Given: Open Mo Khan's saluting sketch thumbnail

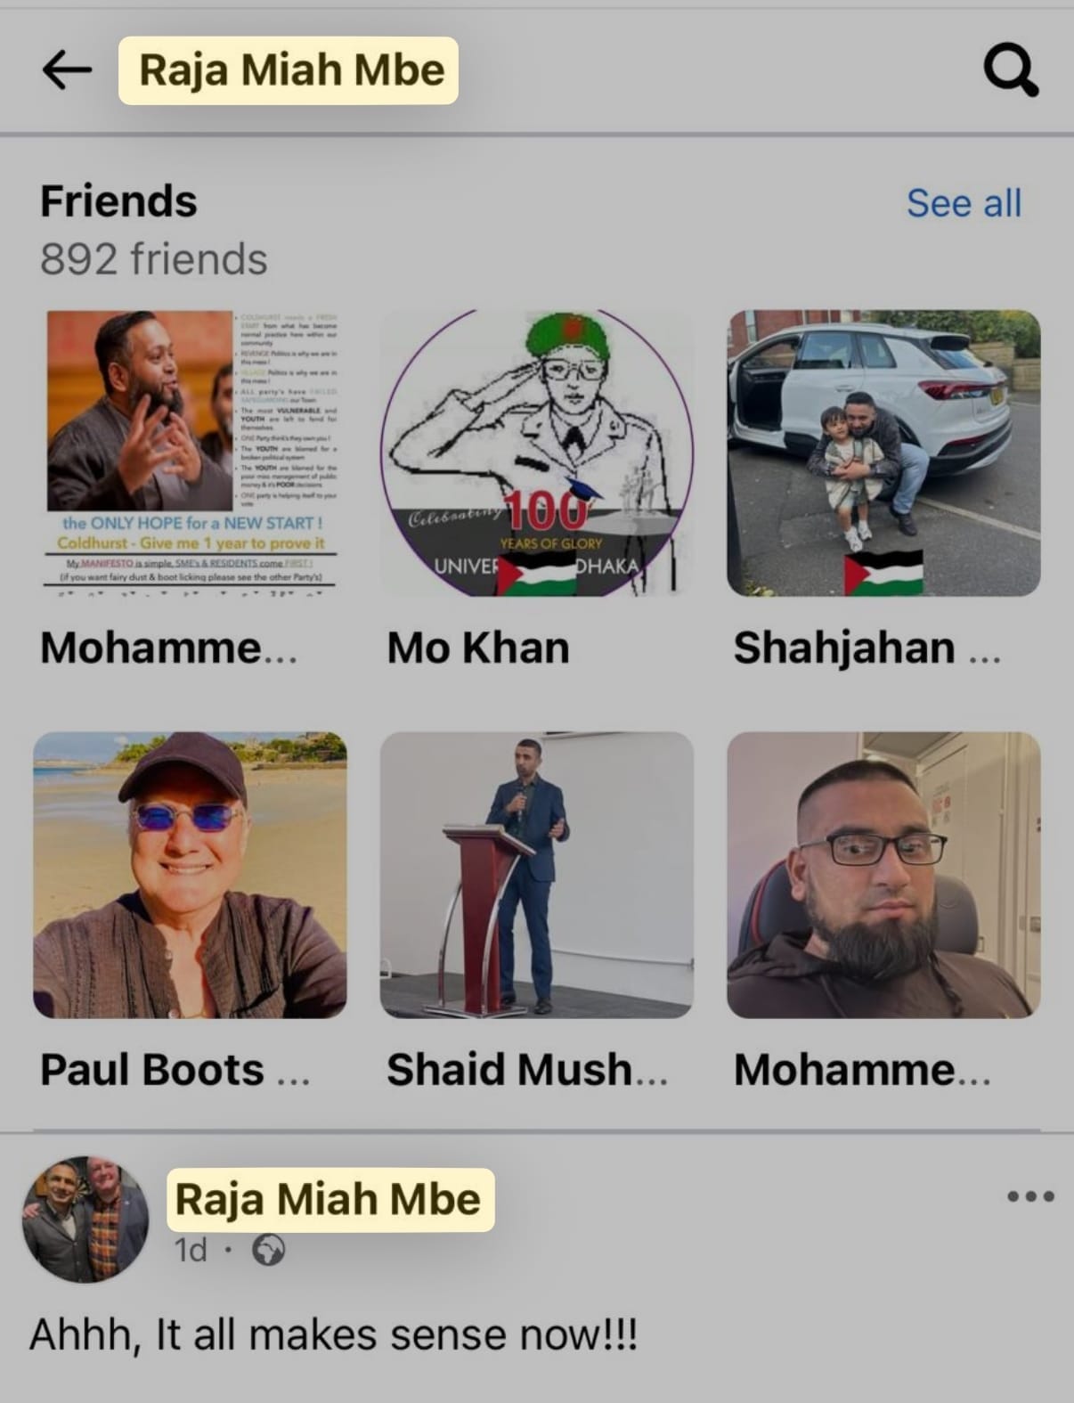Looking at the screenshot, I should [x=536, y=453].
